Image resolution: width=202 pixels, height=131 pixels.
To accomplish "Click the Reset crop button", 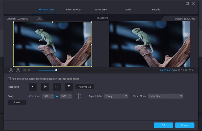I will click(17, 102).
